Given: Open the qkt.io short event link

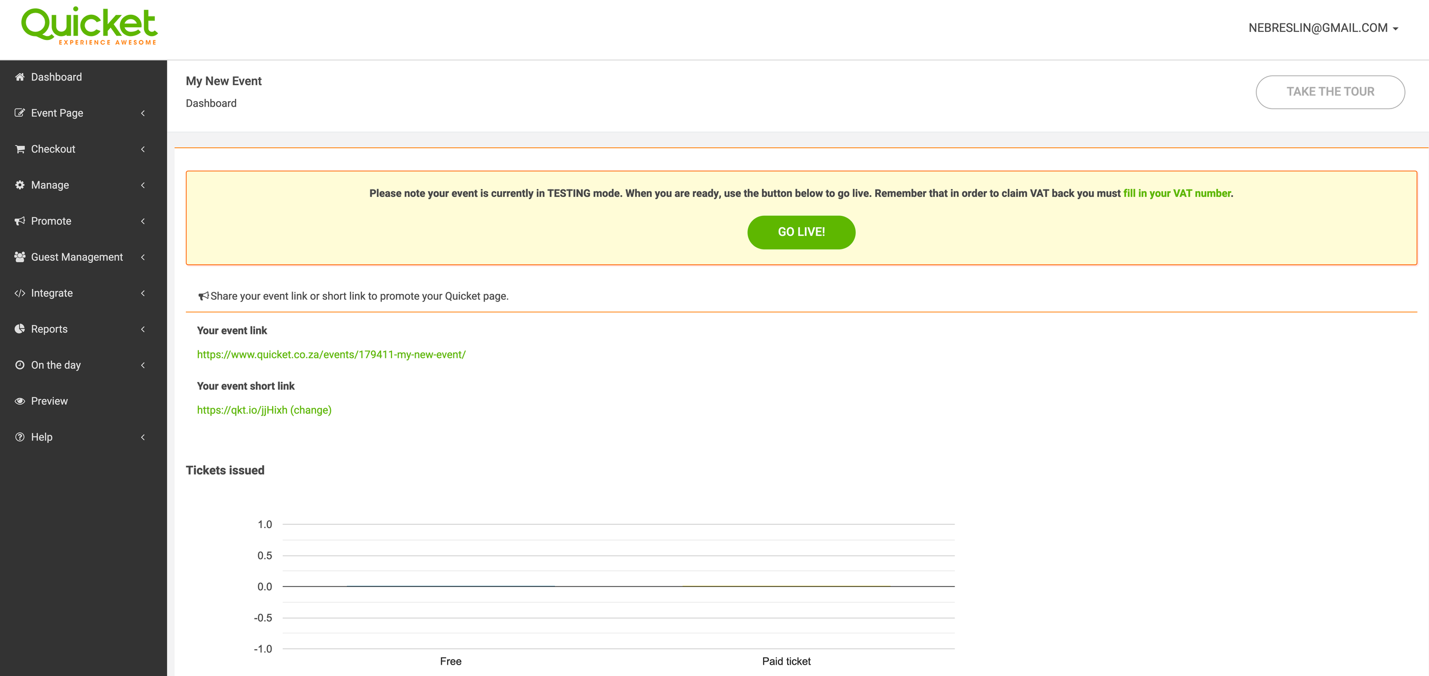Looking at the screenshot, I should tap(242, 410).
